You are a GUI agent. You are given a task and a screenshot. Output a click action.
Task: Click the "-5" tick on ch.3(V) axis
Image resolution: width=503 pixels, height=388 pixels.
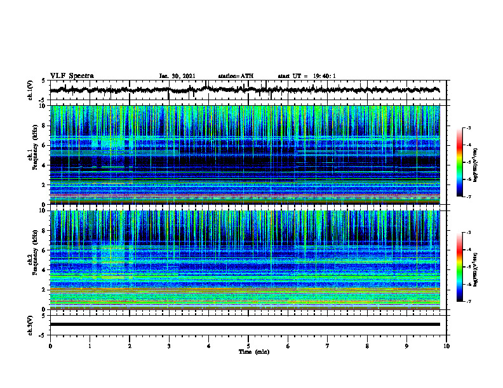pos(43,335)
